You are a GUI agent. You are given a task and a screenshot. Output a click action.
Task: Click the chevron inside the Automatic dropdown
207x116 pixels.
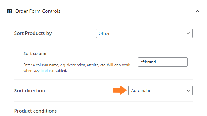(x=188, y=91)
